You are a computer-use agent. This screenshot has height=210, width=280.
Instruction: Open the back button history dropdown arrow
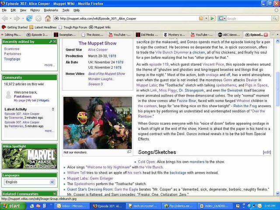click(10, 18)
